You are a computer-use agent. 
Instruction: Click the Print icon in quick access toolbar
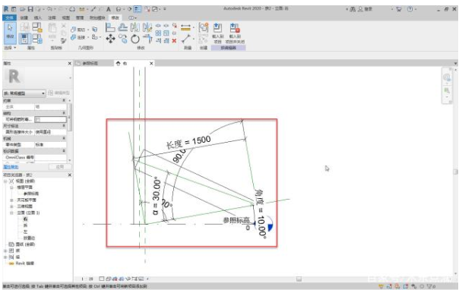point(72,9)
